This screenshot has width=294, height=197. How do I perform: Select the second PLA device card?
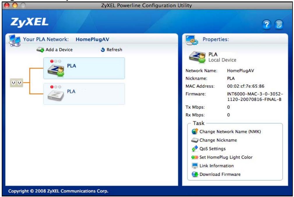84,94
